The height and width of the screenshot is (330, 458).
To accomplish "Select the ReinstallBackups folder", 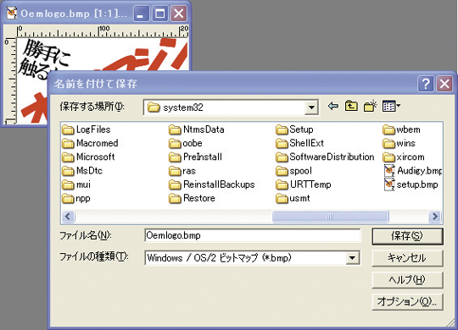I will click(212, 184).
